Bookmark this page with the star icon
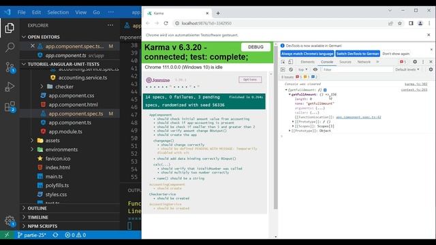The height and width of the screenshot is (245, 436). coord(400,23)
